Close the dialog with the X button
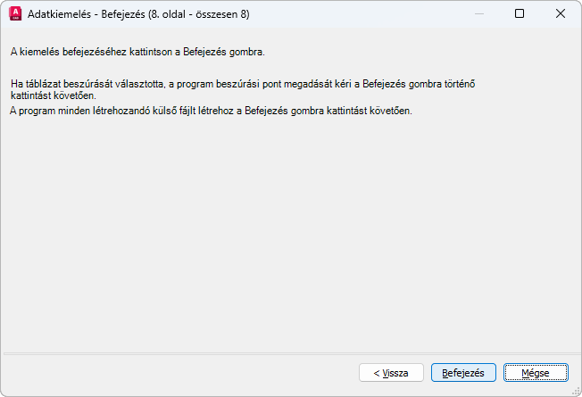This screenshot has height=397, width=582. click(x=560, y=14)
